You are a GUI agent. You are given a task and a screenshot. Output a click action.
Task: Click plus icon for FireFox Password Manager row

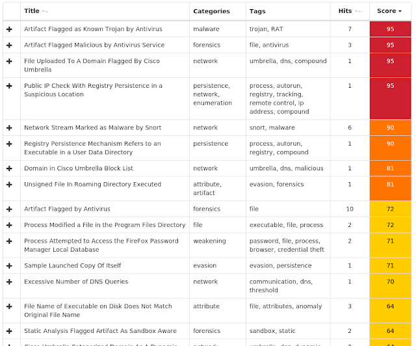tap(9, 241)
